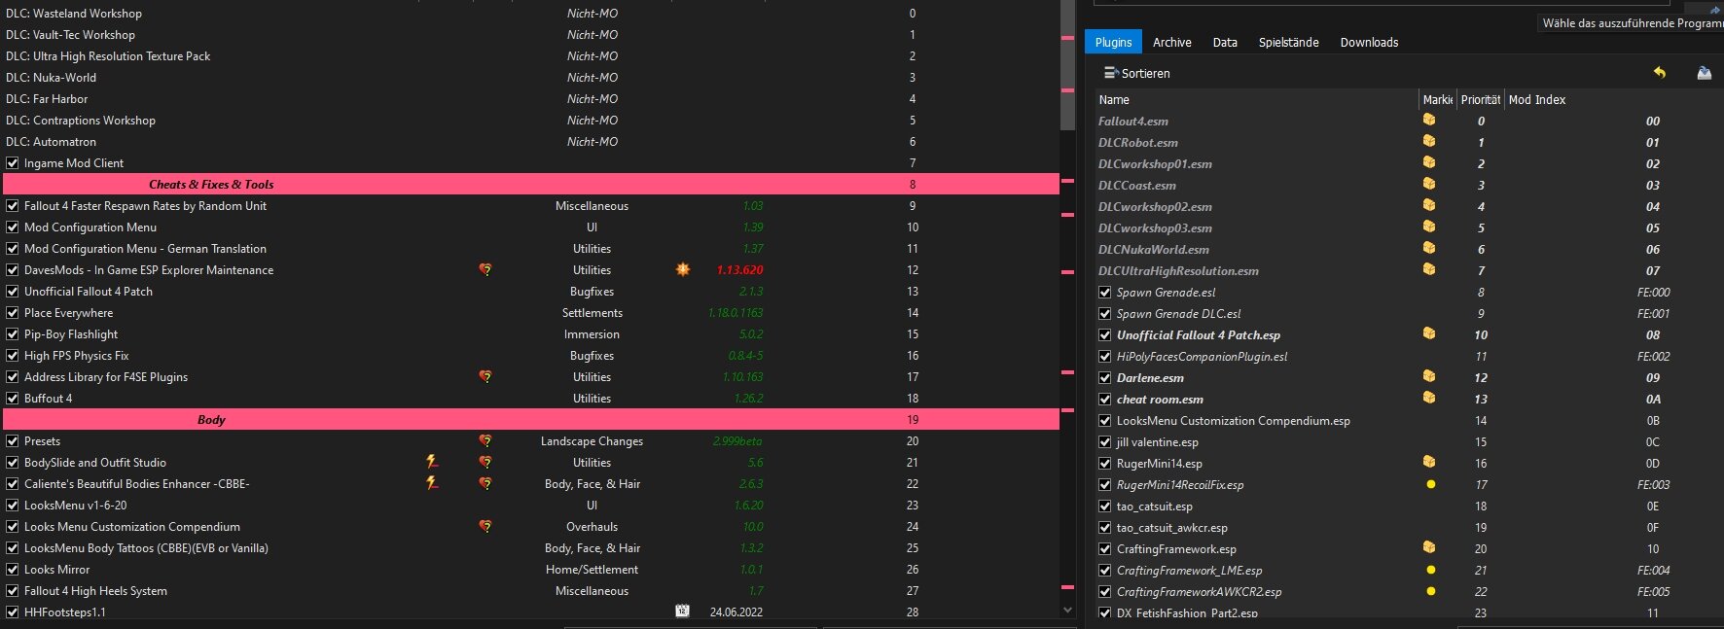Switch to the Plugins tab
This screenshot has height=629, width=1724.
(x=1113, y=42)
